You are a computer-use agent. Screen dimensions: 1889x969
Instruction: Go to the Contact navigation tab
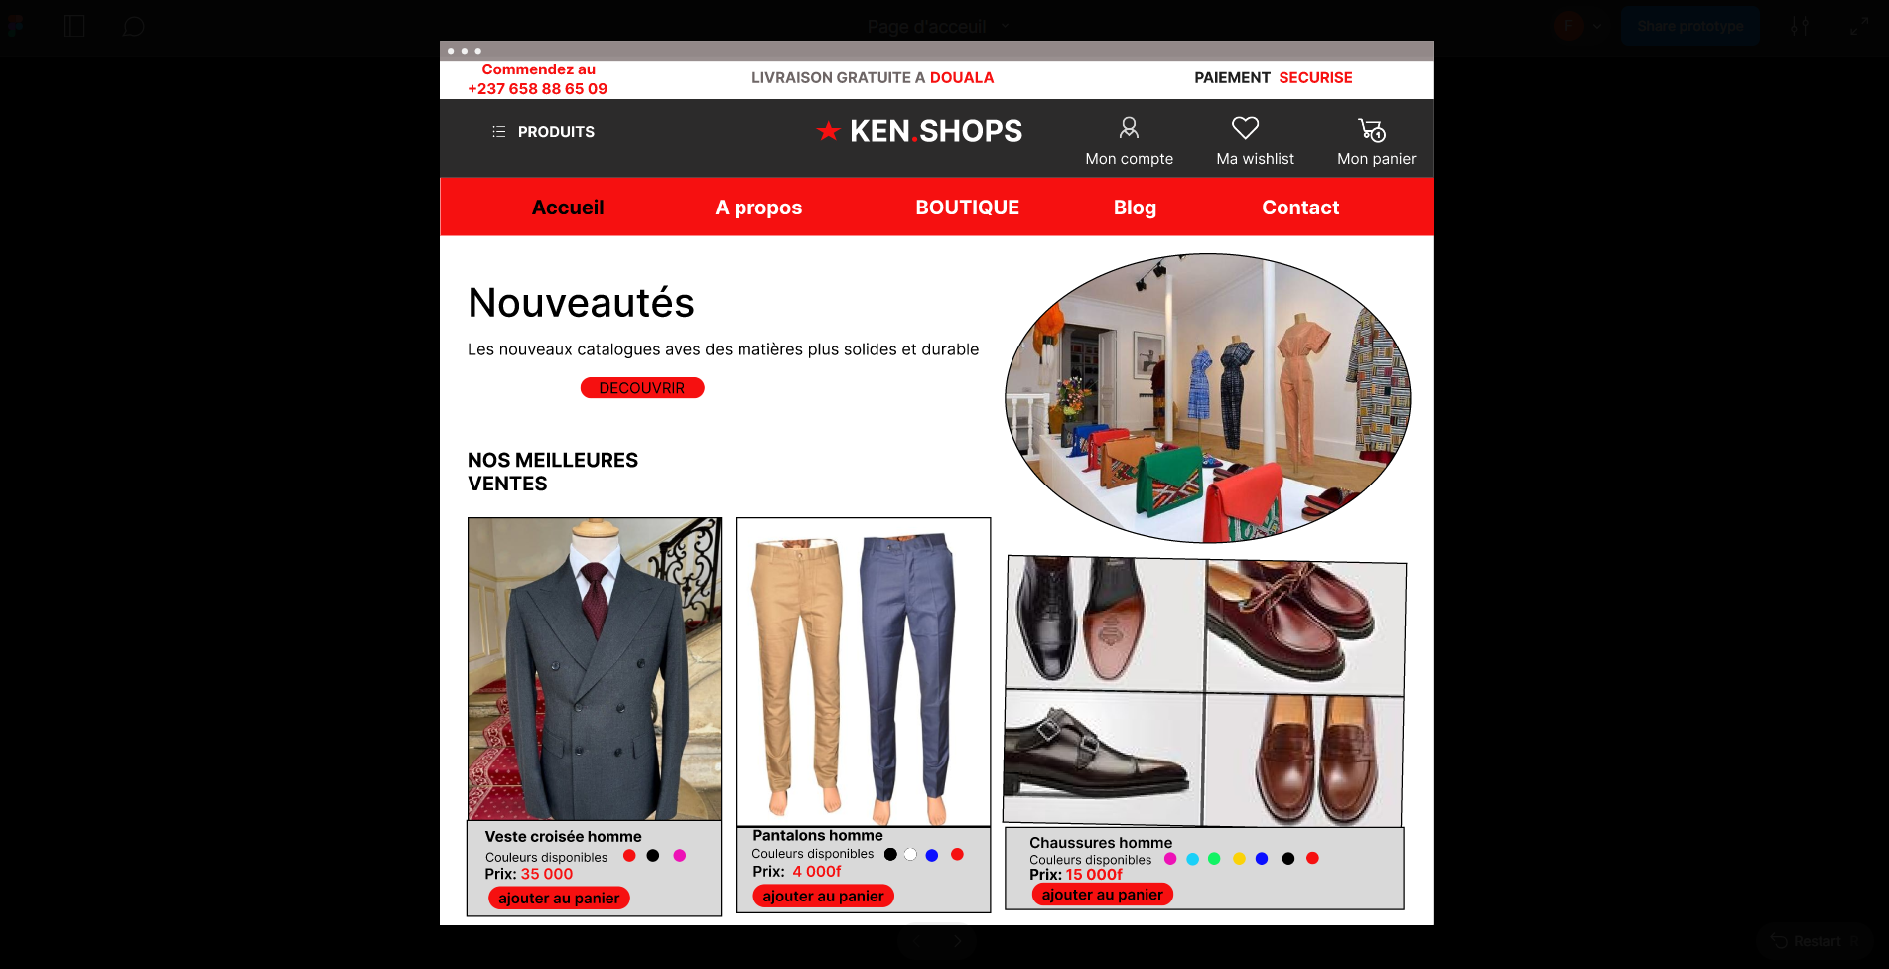pyautogui.click(x=1300, y=208)
